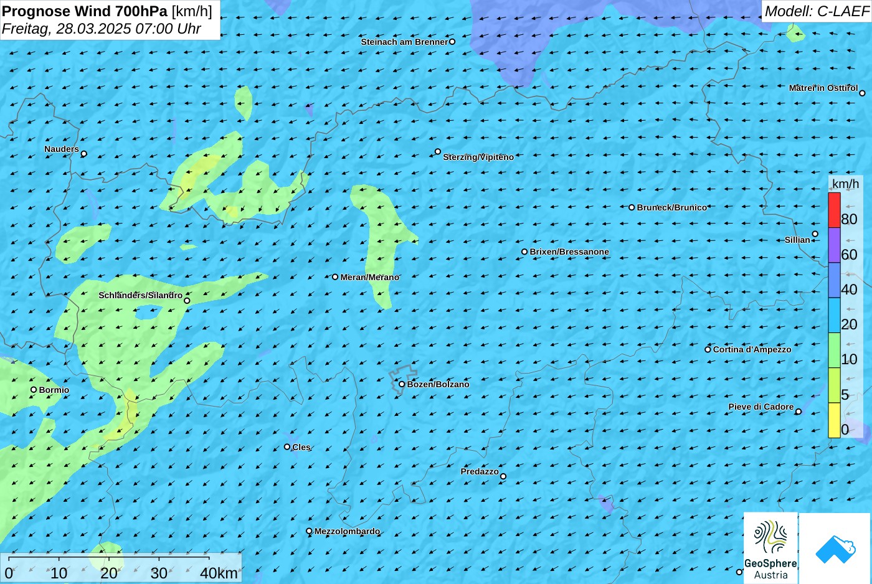Select the Nauders city marker
The image size is (872, 584).
[x=84, y=154]
